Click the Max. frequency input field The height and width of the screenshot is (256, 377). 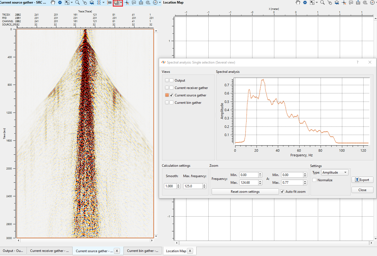193,186
